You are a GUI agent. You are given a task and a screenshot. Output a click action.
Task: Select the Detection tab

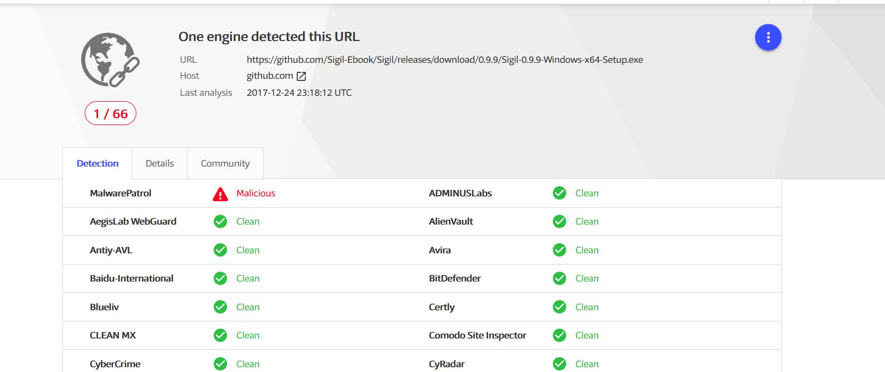98,163
